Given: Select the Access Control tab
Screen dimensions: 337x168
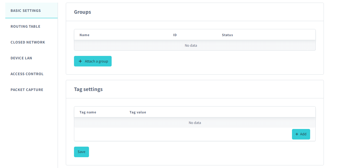Looking at the screenshot, I should tap(31, 74).
